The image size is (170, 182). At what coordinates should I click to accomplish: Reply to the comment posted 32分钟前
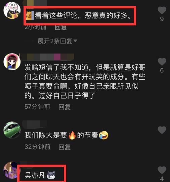tap(65, 147)
